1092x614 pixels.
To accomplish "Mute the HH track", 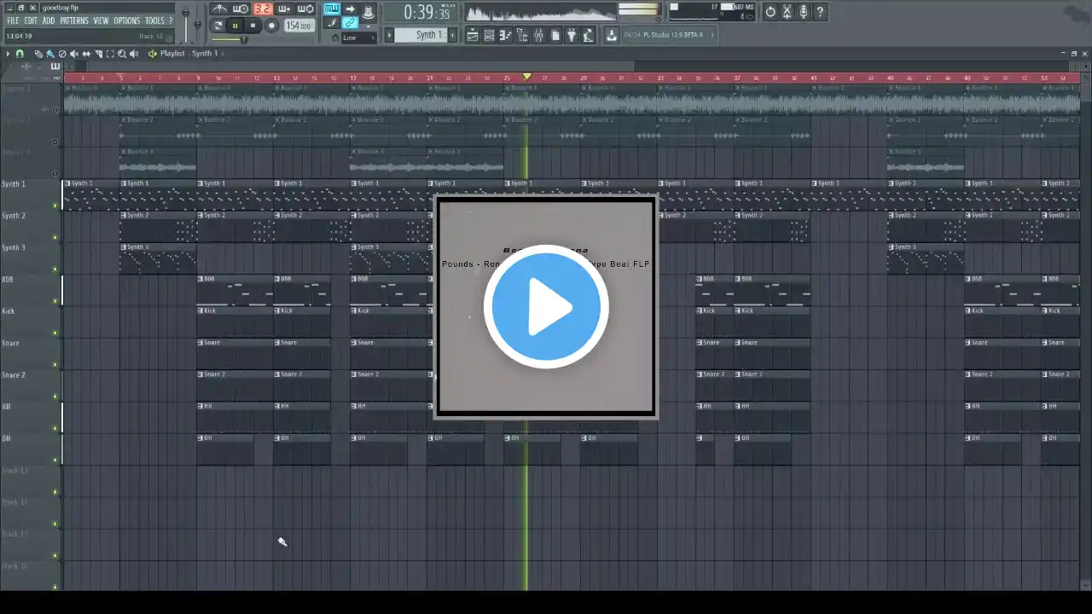I will 55,428.
